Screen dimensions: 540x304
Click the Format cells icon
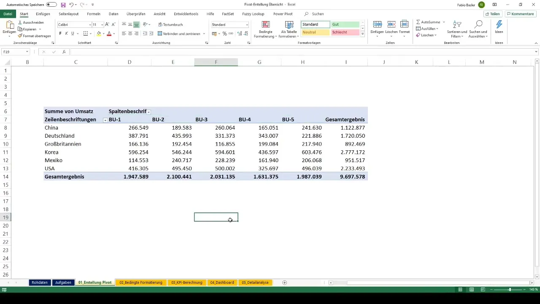(404, 25)
